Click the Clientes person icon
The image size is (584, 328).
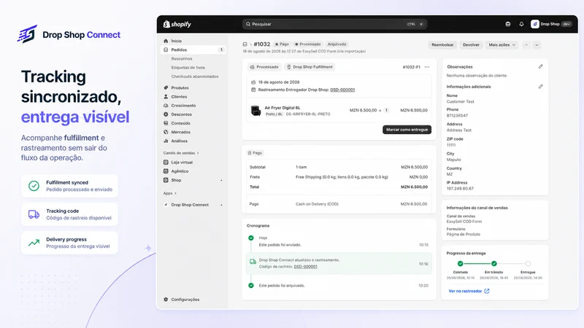[x=166, y=97]
